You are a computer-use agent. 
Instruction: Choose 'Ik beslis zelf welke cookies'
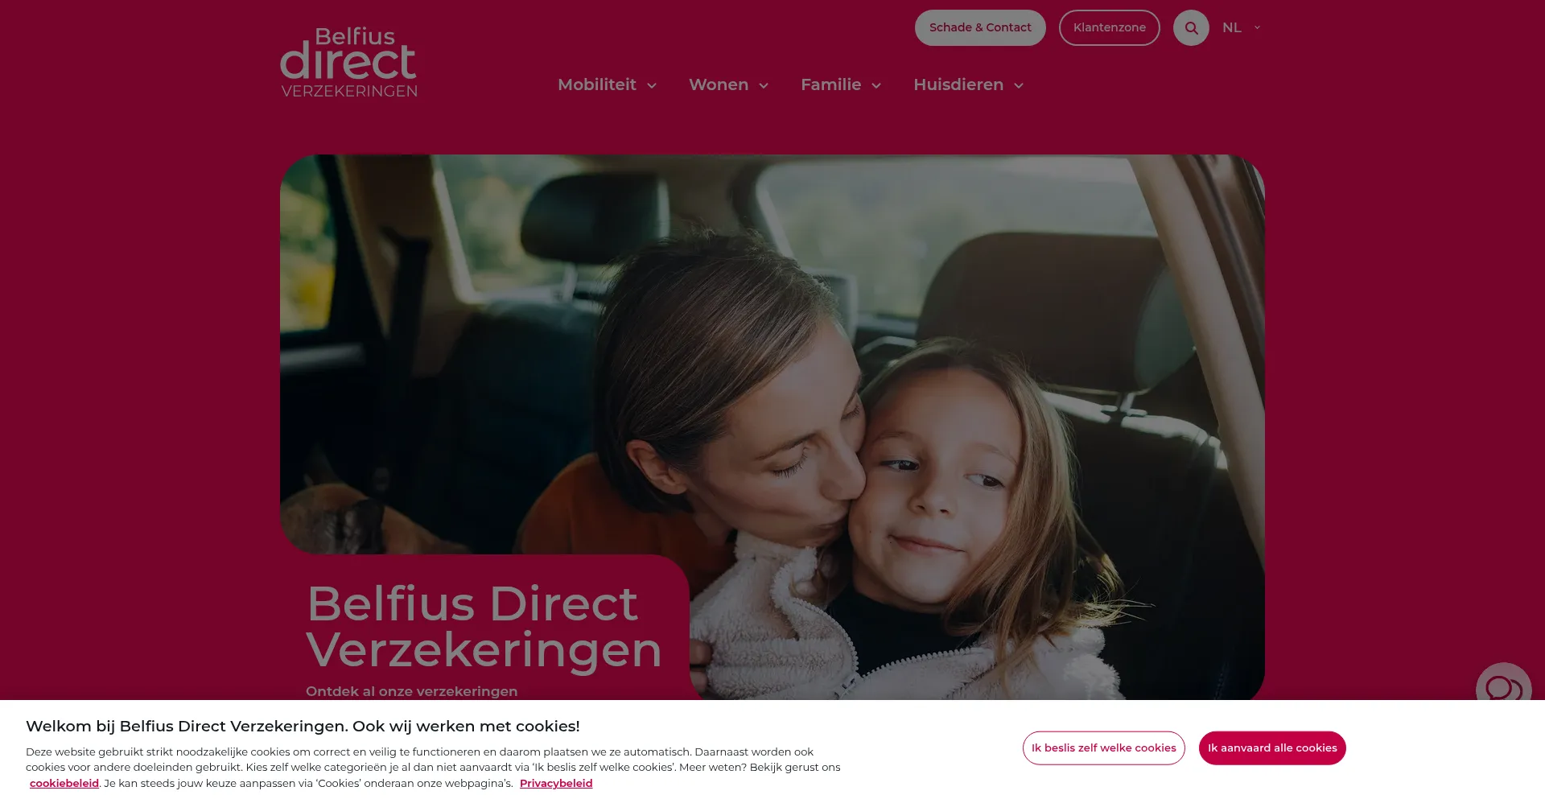tap(1104, 748)
